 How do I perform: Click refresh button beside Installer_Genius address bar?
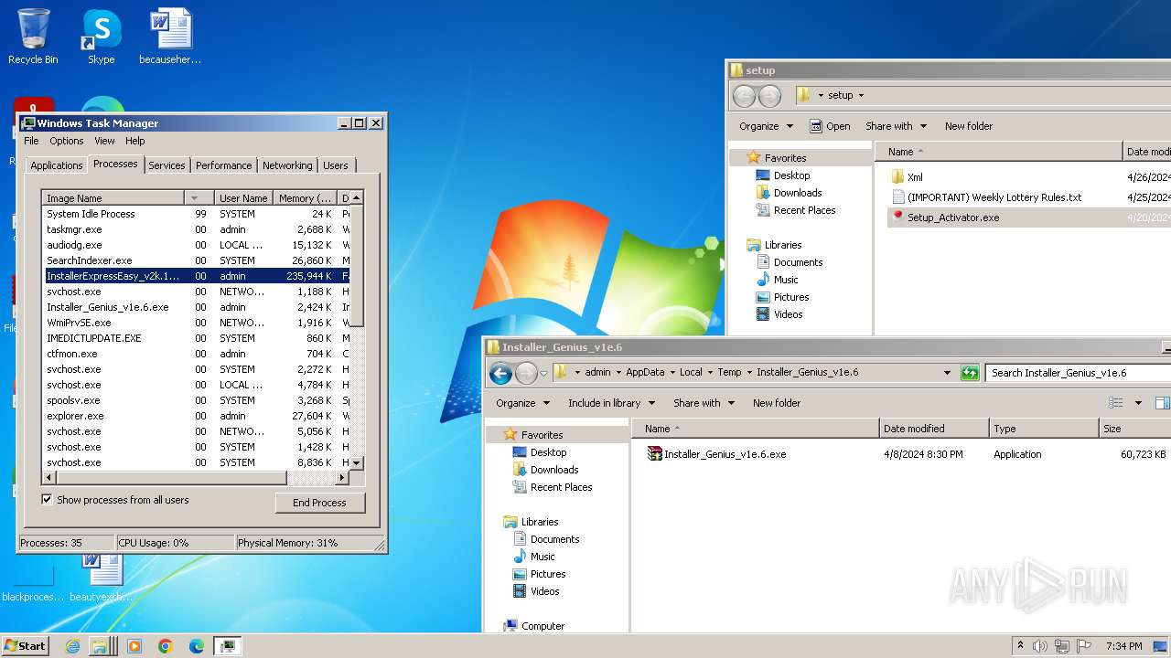tap(970, 373)
